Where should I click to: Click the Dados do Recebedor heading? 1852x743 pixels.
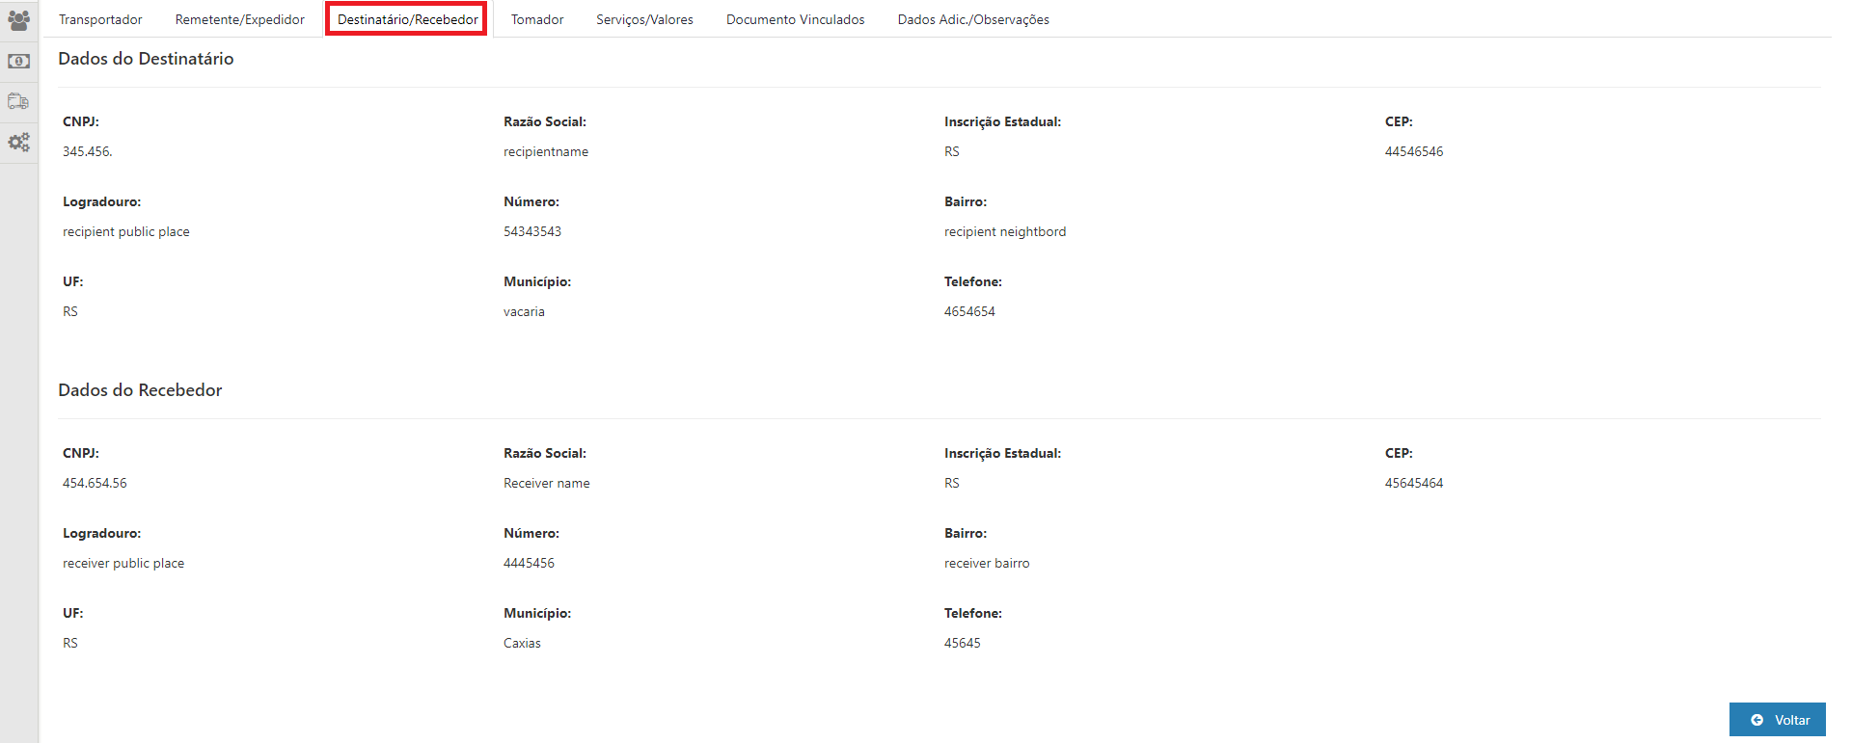click(x=140, y=390)
